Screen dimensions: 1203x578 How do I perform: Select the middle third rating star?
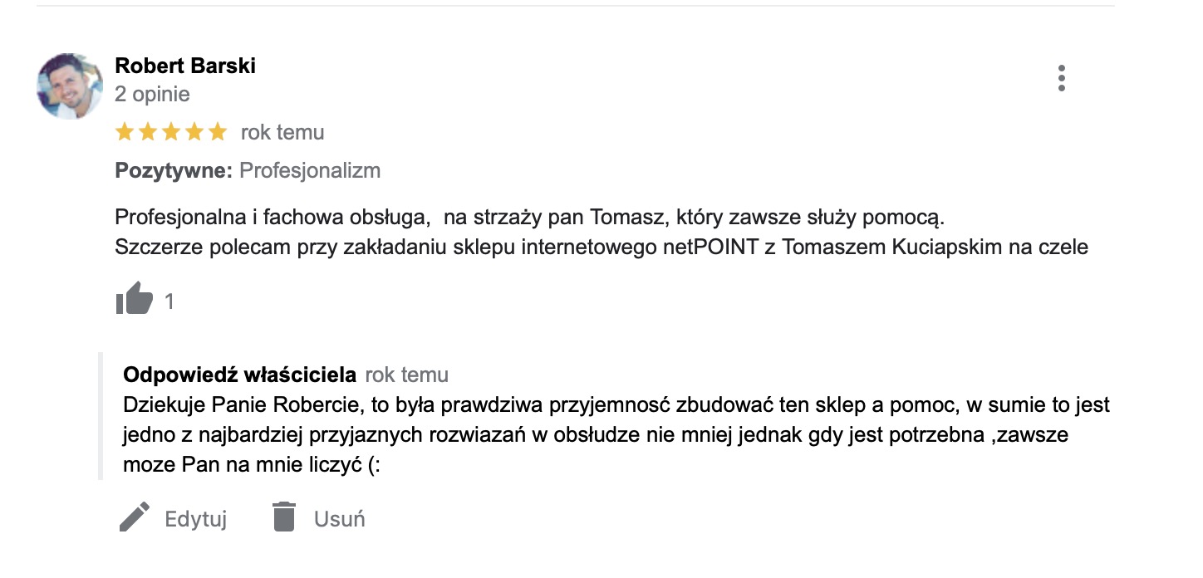[x=171, y=132]
